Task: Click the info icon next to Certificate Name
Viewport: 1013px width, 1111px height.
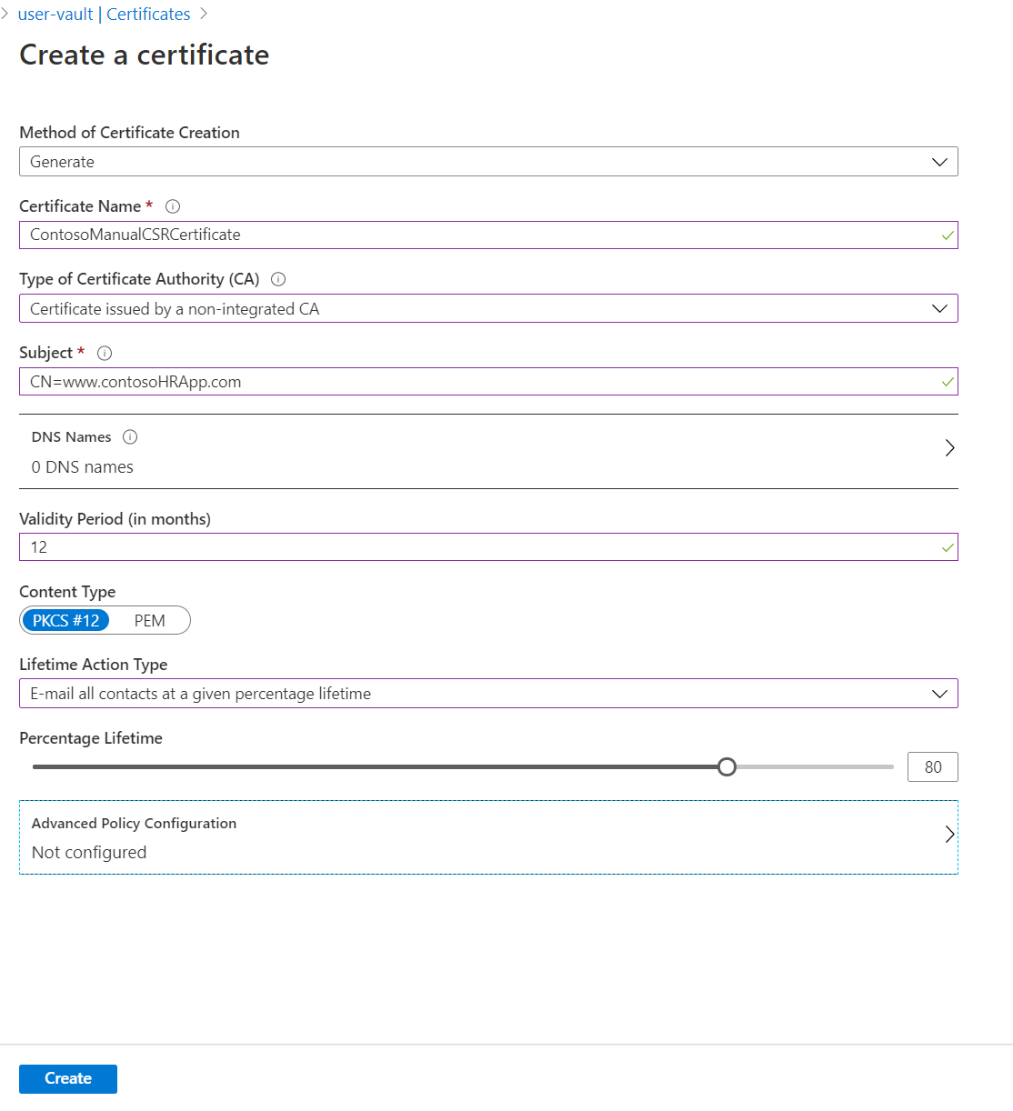Action: 173,206
